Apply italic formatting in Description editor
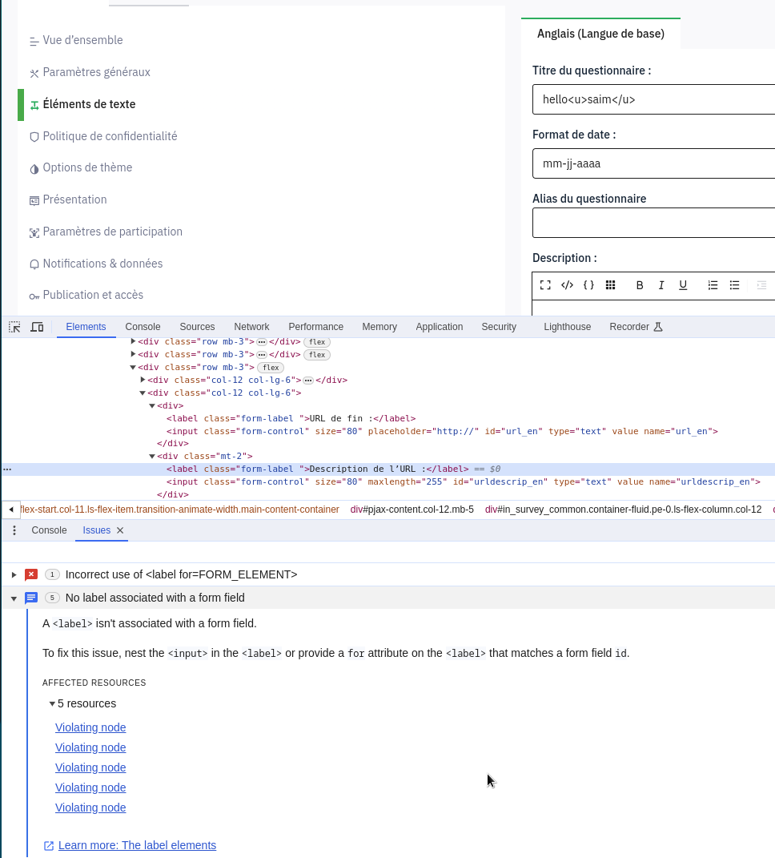The height and width of the screenshot is (858, 775). click(661, 285)
